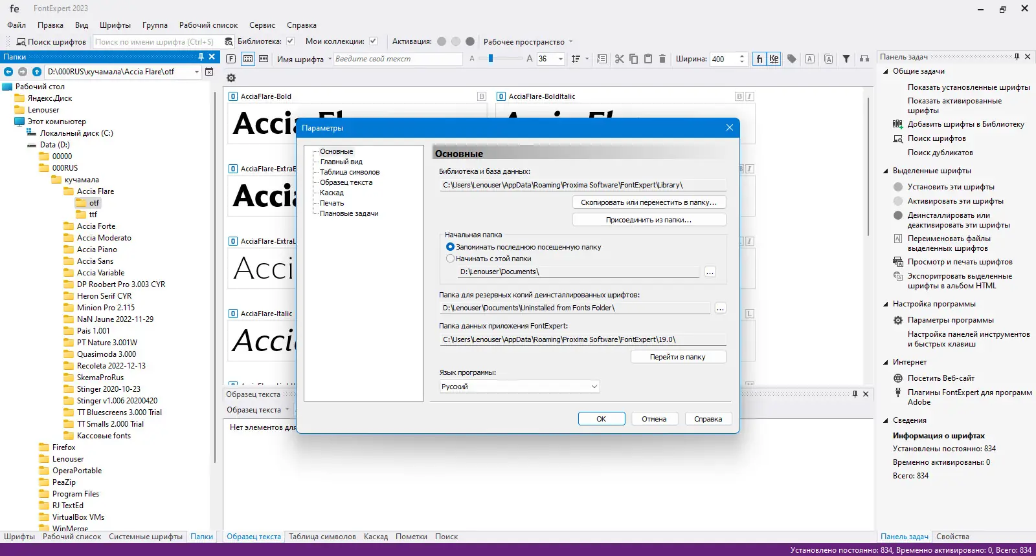Screen dimensions: 1036x556
Task: Select the 'Accia Forte' folder in the tree
Action: (x=96, y=226)
